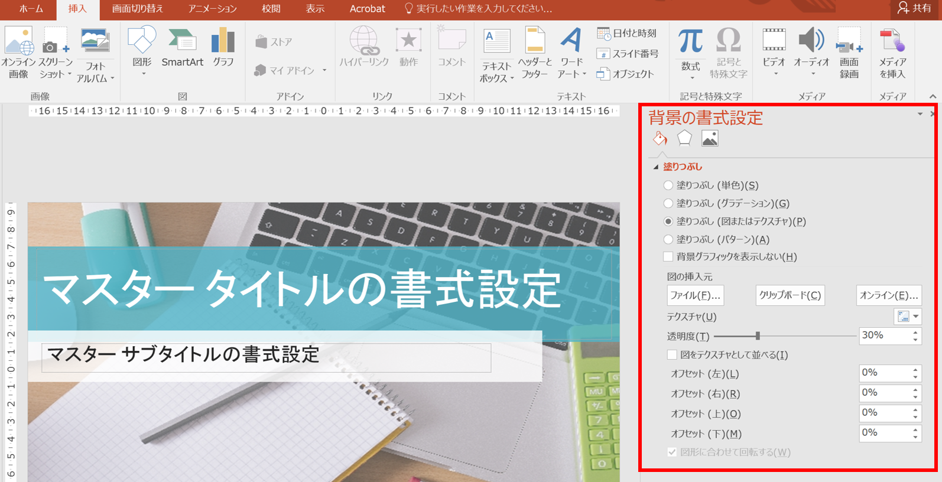Check 背景グラフィックを表示しない checkbox
Image resolution: width=942 pixels, height=482 pixels.
coord(668,257)
